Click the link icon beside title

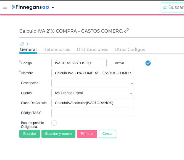(x=127, y=30)
